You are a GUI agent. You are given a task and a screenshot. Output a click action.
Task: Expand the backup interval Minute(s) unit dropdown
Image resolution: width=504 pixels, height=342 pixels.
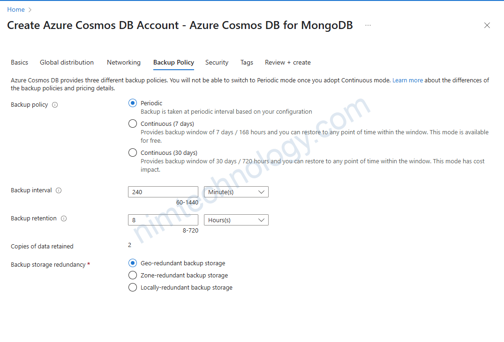pyautogui.click(x=236, y=192)
